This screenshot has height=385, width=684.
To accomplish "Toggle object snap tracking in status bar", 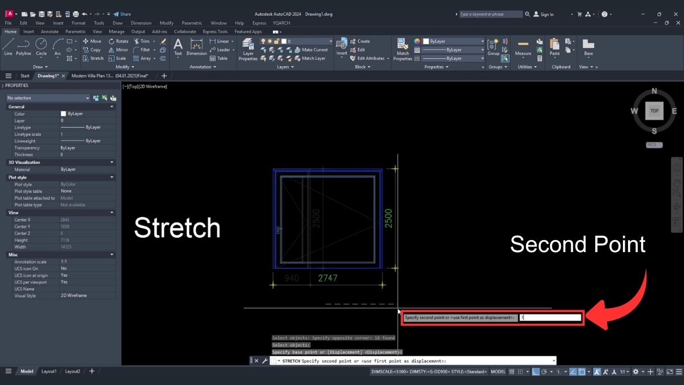I will (573, 371).
